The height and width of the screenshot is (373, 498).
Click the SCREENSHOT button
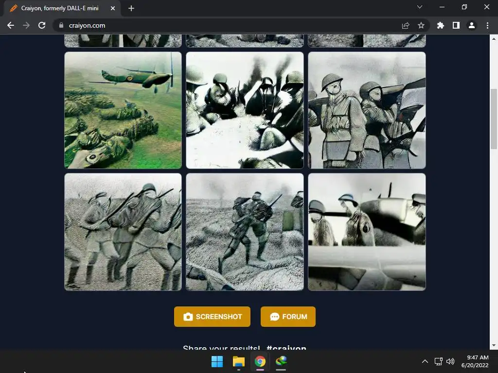[x=212, y=317]
